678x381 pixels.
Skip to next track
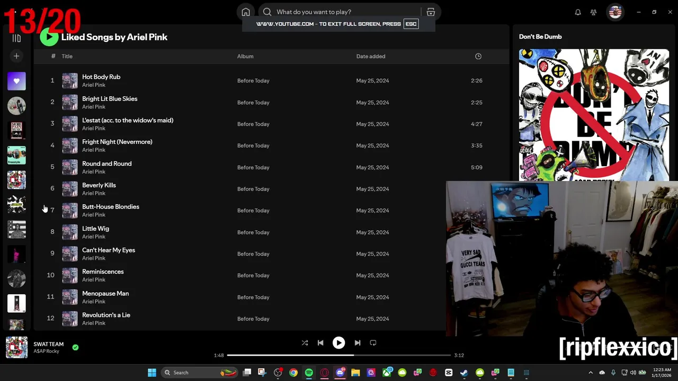[x=358, y=343]
